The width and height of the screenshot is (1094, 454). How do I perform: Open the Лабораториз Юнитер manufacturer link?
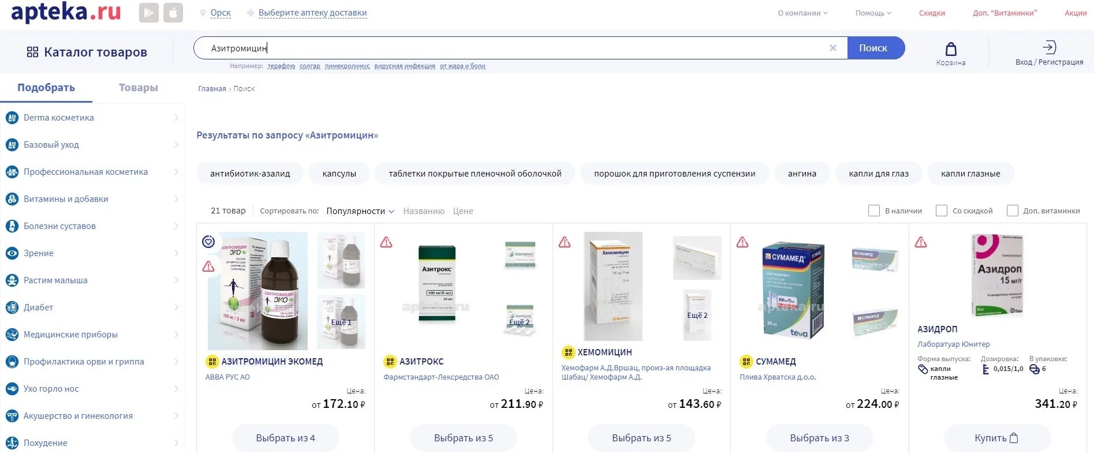[x=954, y=344]
